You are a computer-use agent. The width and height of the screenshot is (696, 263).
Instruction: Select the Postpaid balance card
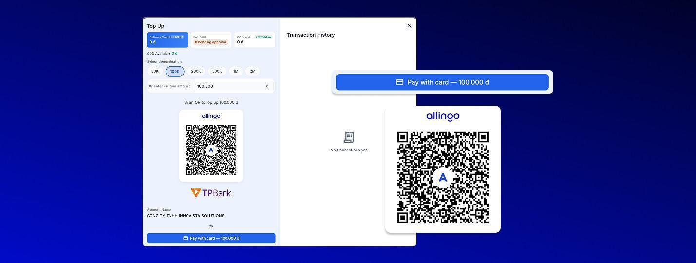pyautogui.click(x=211, y=40)
